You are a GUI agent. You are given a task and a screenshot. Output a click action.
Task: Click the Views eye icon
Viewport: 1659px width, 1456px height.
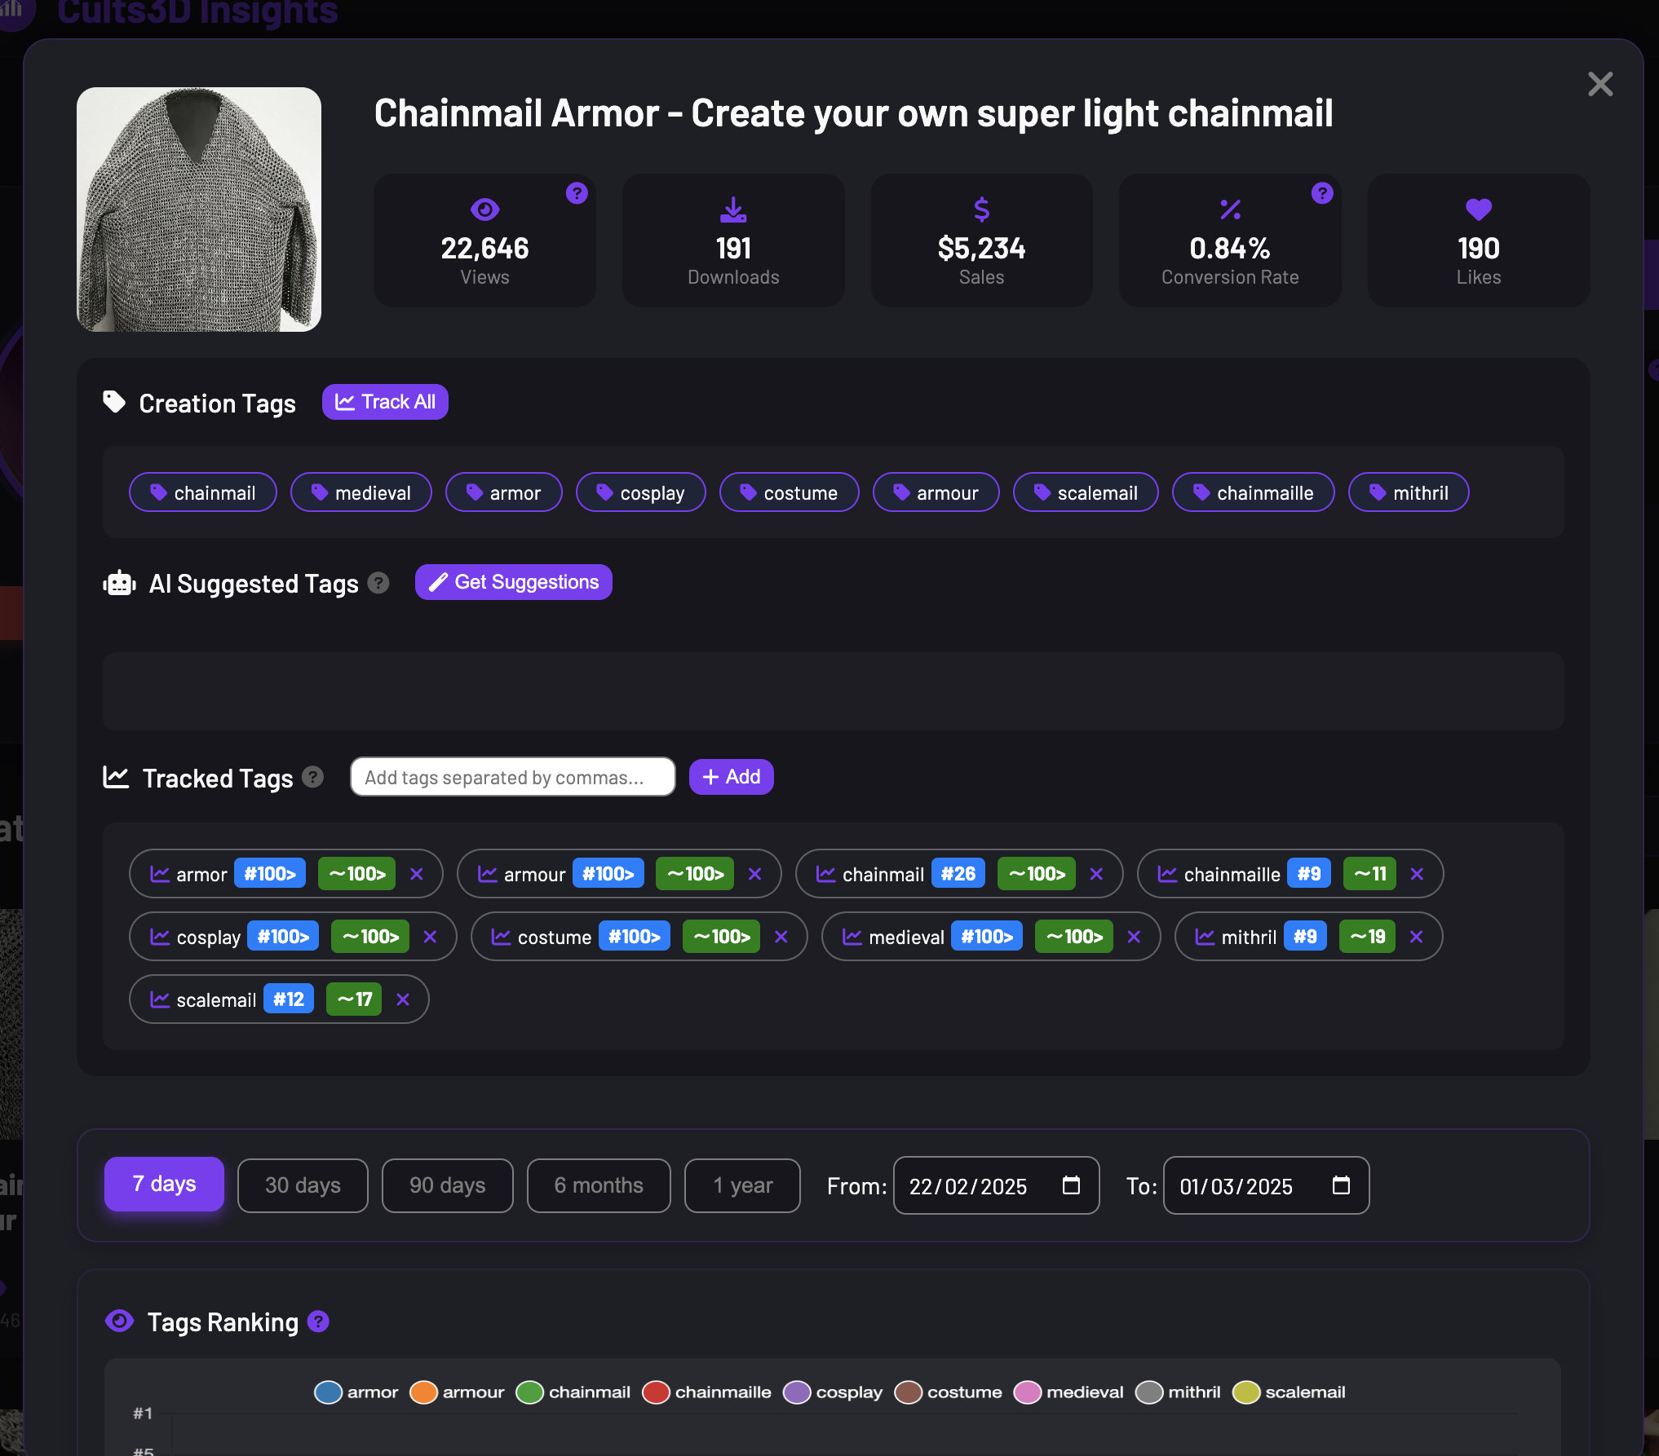click(485, 210)
